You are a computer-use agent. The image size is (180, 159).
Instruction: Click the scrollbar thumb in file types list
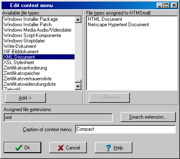click(x=78, y=81)
